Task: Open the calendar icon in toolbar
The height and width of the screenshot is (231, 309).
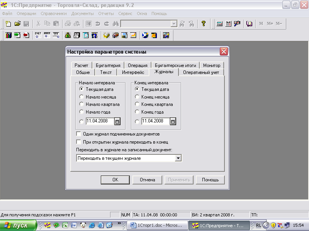Action: (228, 24)
